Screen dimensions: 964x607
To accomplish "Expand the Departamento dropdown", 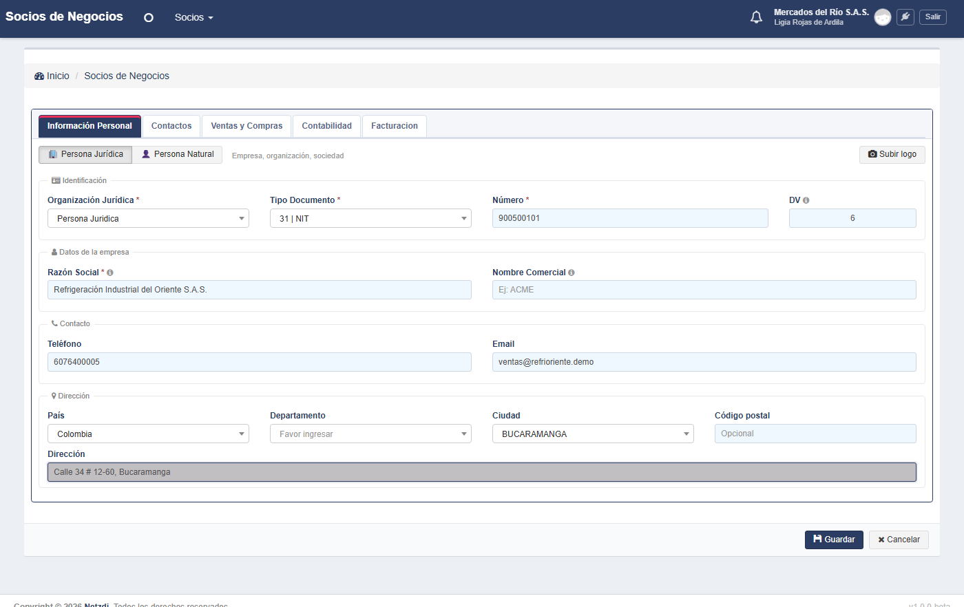I will click(370, 434).
